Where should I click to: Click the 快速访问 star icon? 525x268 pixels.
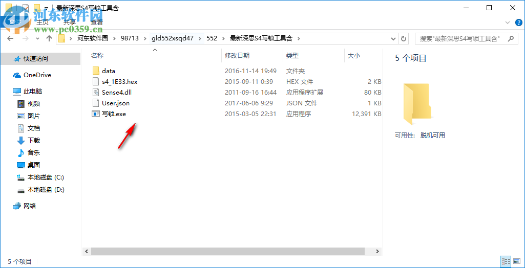pyautogui.click(x=17, y=59)
